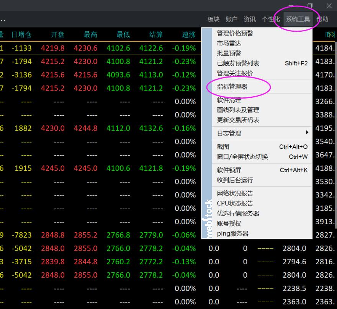Open the 个性化 menu
The image size is (337, 309).
(x=271, y=19)
